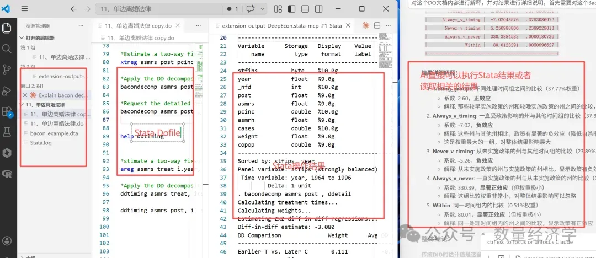596x258 pixels.
Task: Open the chat sparkle icon in title bar
Action: click(x=250, y=9)
